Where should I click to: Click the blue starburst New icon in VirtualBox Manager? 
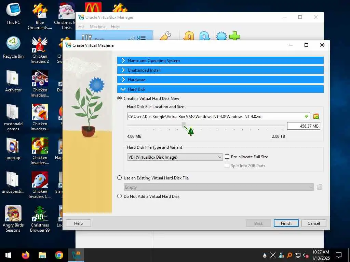221,36
